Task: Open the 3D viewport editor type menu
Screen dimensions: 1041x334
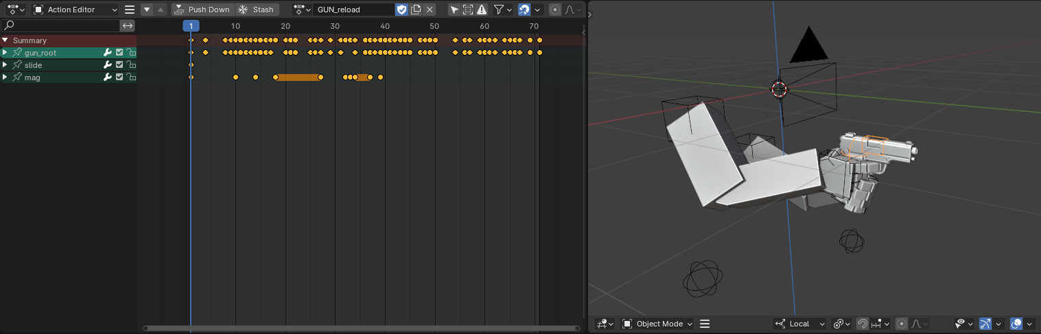Action: click(605, 324)
